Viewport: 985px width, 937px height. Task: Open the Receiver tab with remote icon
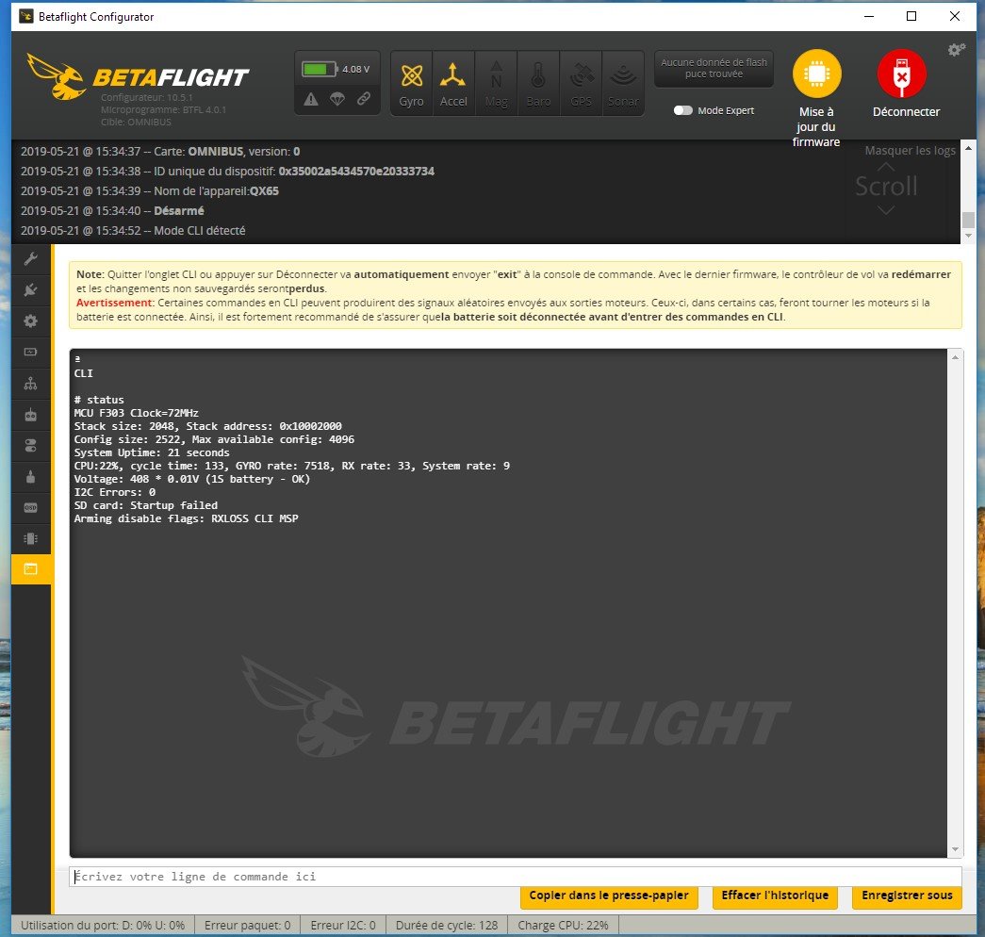coord(30,414)
